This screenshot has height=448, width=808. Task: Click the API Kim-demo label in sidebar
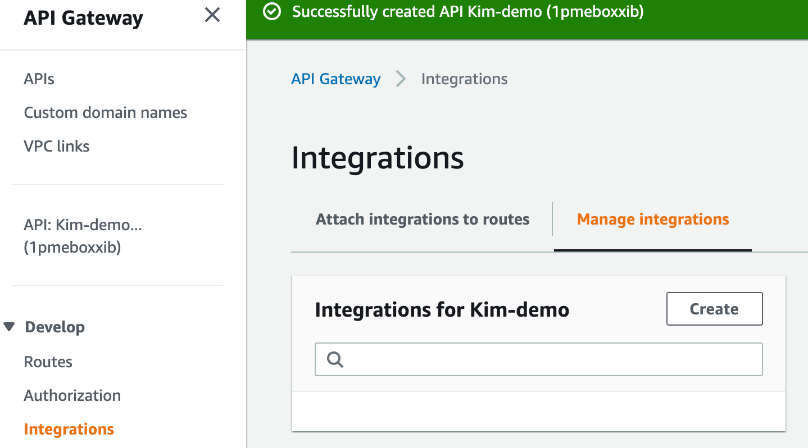click(83, 236)
